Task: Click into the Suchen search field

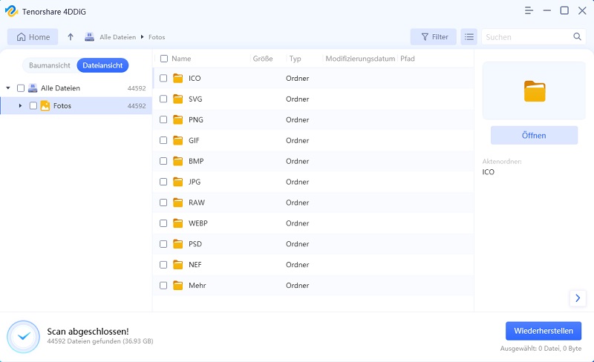Action: [527, 36]
